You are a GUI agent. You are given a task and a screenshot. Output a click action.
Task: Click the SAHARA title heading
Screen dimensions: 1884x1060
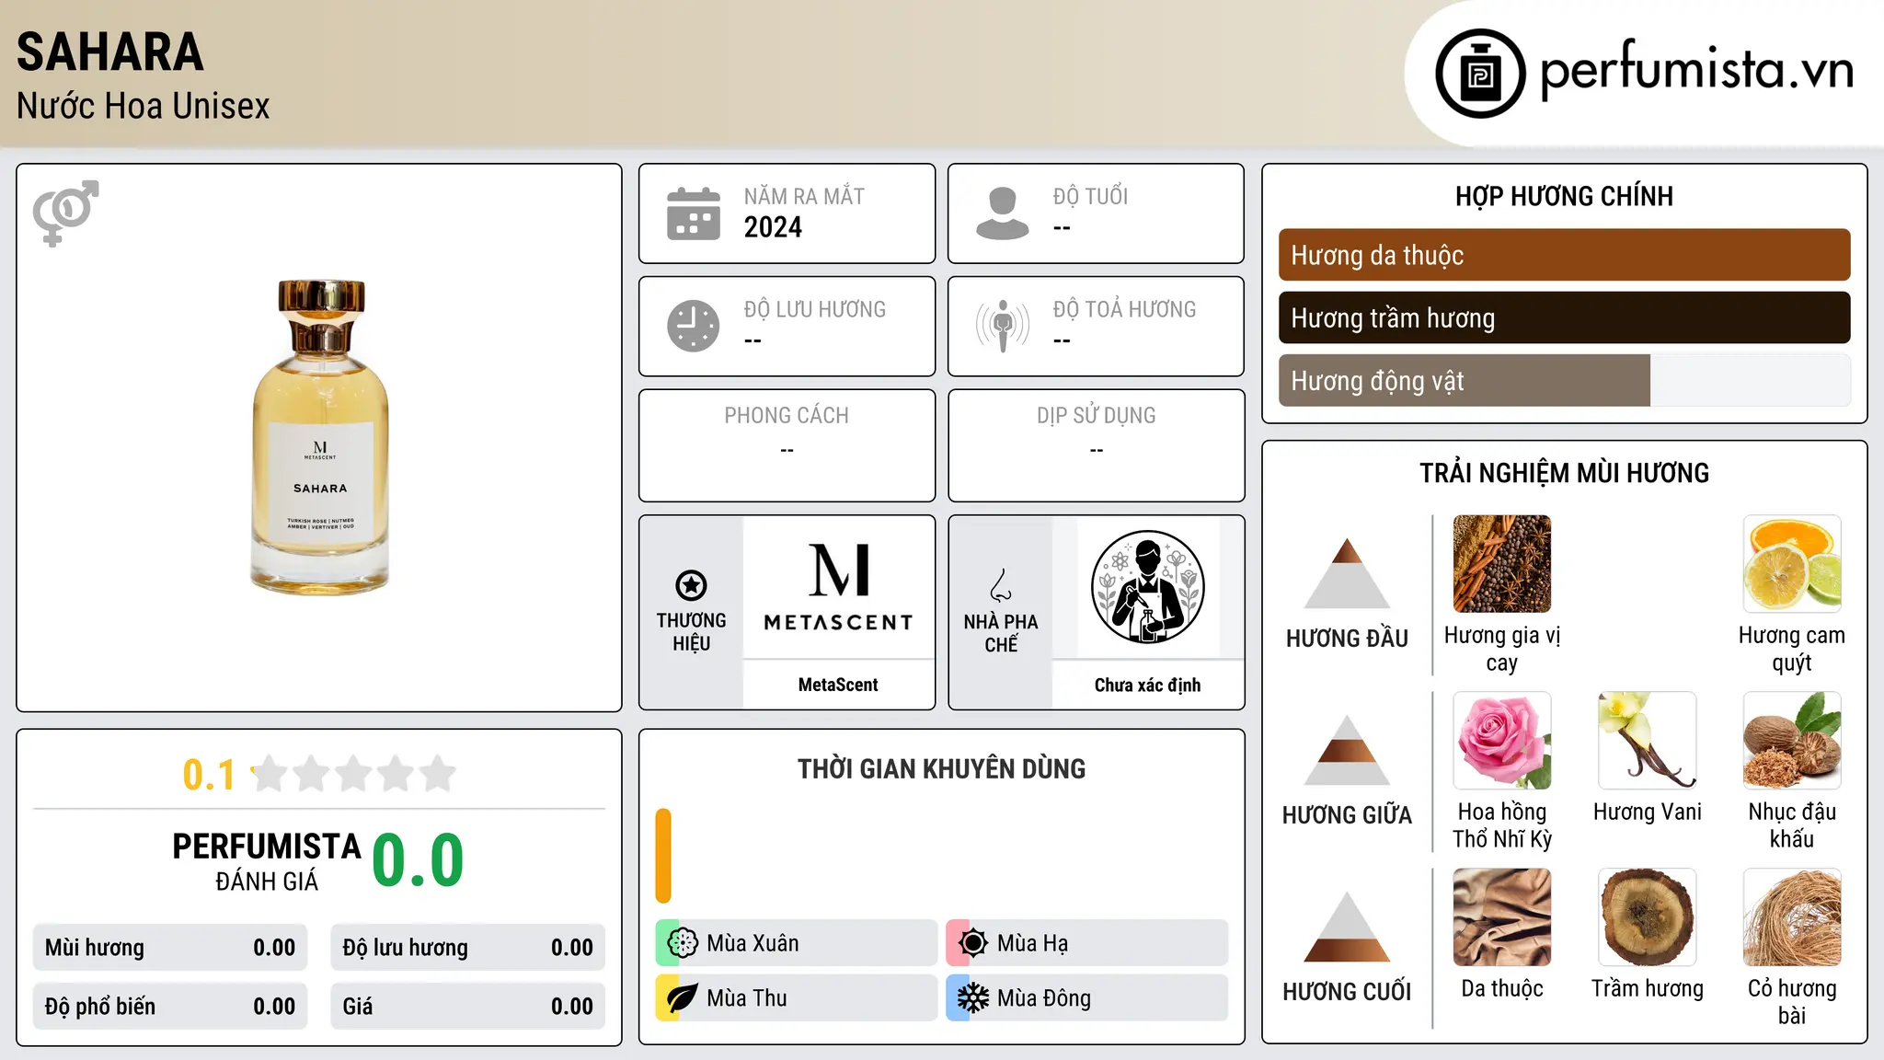pyautogui.click(x=110, y=52)
